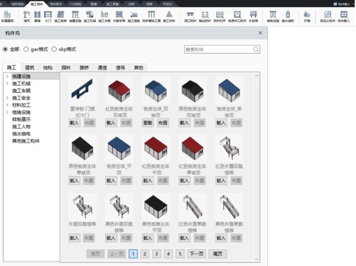Select 样板展示 in the tree
356x266 pixels.
pyautogui.click(x=21, y=120)
